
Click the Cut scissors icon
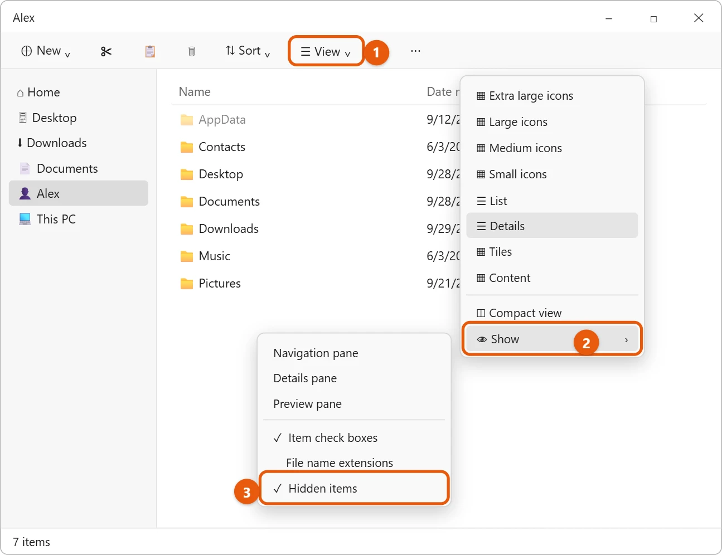coord(106,51)
